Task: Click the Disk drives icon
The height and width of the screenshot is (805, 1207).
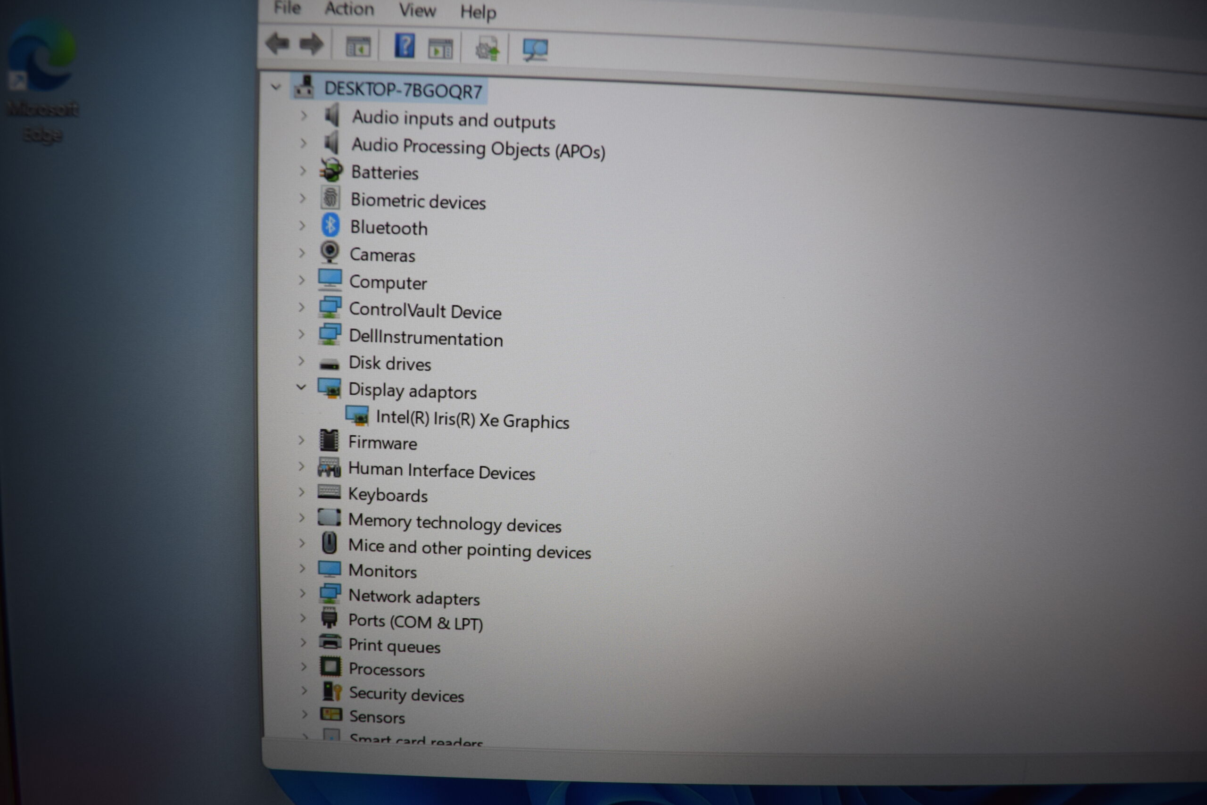Action: click(x=329, y=364)
